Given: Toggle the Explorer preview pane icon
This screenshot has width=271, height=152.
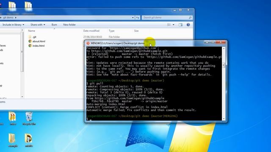Looking at the screenshot, I should (181, 25).
